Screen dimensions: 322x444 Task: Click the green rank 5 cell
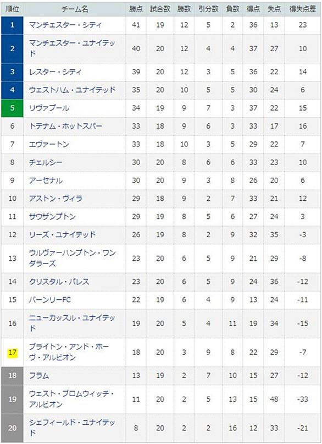coord(12,108)
